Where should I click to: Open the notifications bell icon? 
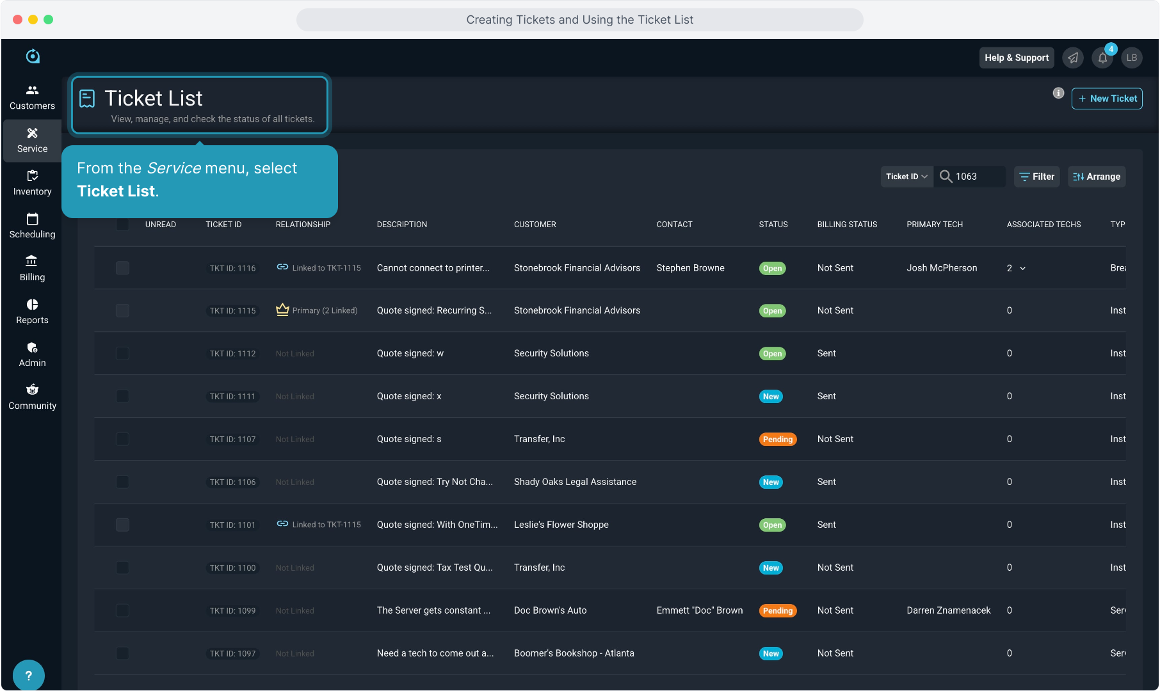[x=1102, y=58]
